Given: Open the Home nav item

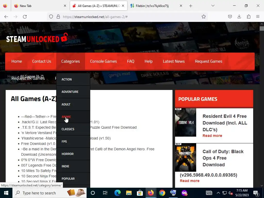Looking at the screenshot, I should [x=17, y=61].
